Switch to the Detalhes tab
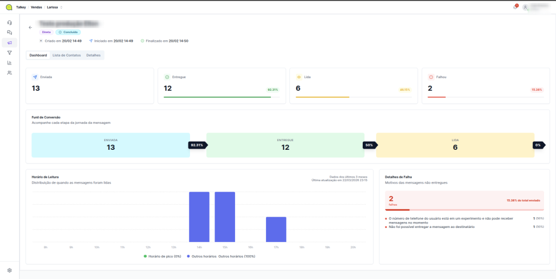 [93, 55]
